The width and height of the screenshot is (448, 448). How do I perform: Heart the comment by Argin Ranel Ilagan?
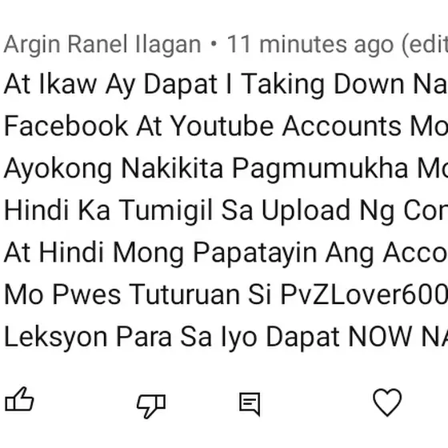pyautogui.click(x=387, y=402)
